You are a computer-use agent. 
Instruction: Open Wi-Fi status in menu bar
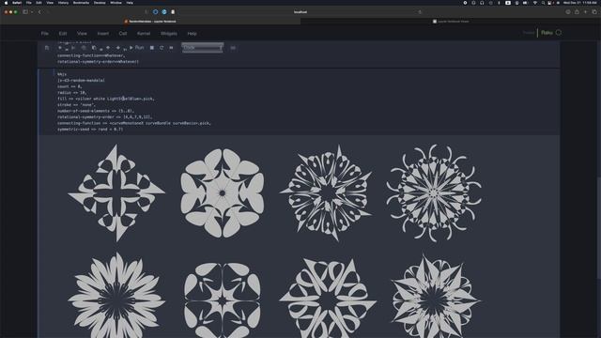tap(535, 3)
